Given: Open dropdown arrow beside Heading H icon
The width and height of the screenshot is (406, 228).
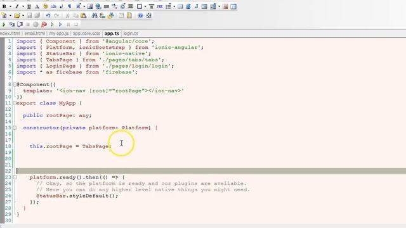Looking at the screenshot, I should click(84, 6).
